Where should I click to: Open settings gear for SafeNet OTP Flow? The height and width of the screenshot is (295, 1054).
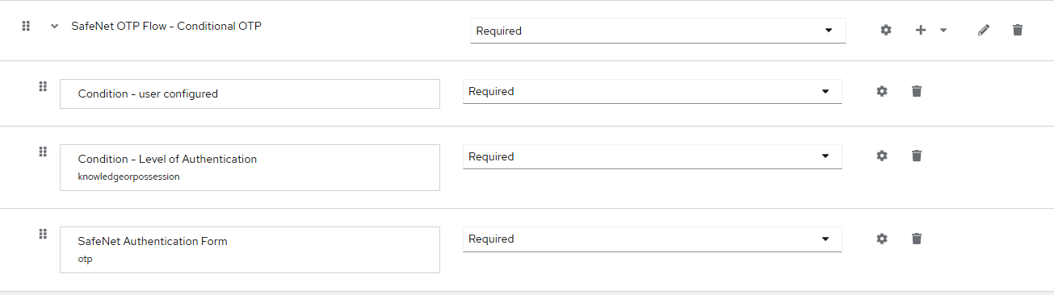(x=886, y=30)
